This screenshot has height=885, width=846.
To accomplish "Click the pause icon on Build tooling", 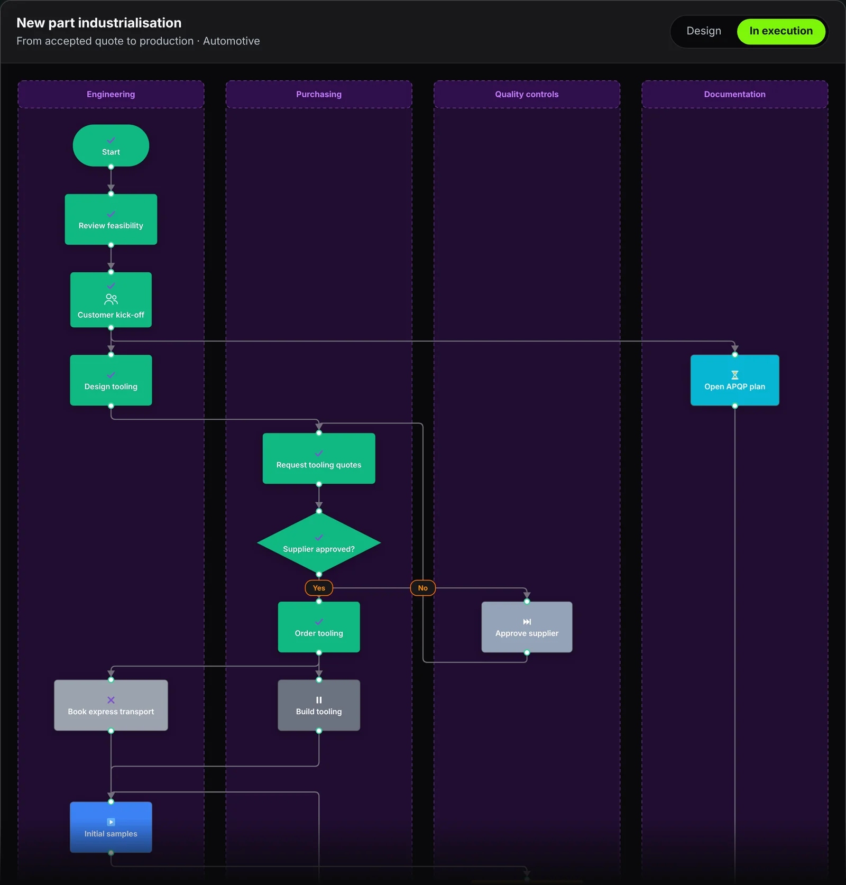I will [319, 700].
